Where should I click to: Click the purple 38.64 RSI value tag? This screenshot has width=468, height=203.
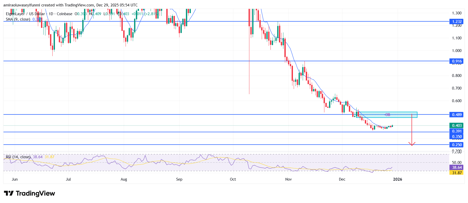click(456, 167)
